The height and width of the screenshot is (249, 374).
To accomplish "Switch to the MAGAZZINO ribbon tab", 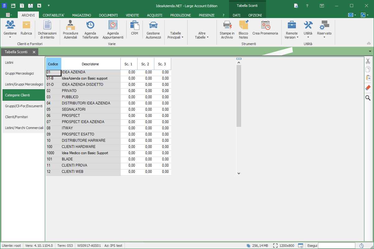I will tap(82, 15).
